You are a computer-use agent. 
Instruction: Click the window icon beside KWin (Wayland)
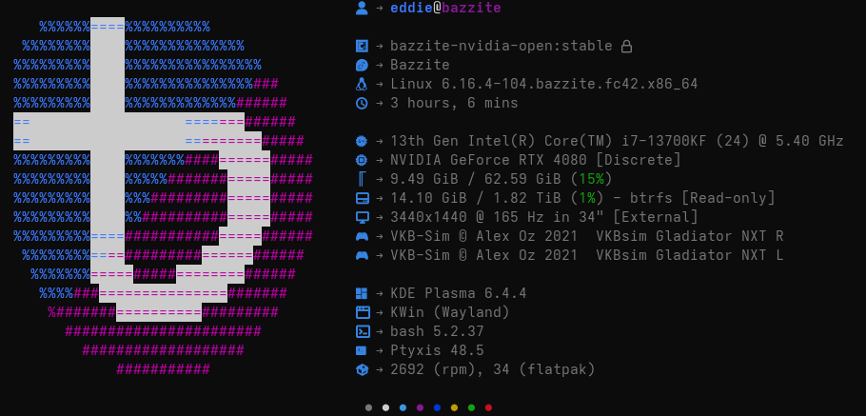pyautogui.click(x=363, y=312)
